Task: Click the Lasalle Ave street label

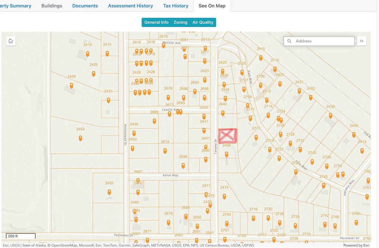Action: click(x=171, y=109)
